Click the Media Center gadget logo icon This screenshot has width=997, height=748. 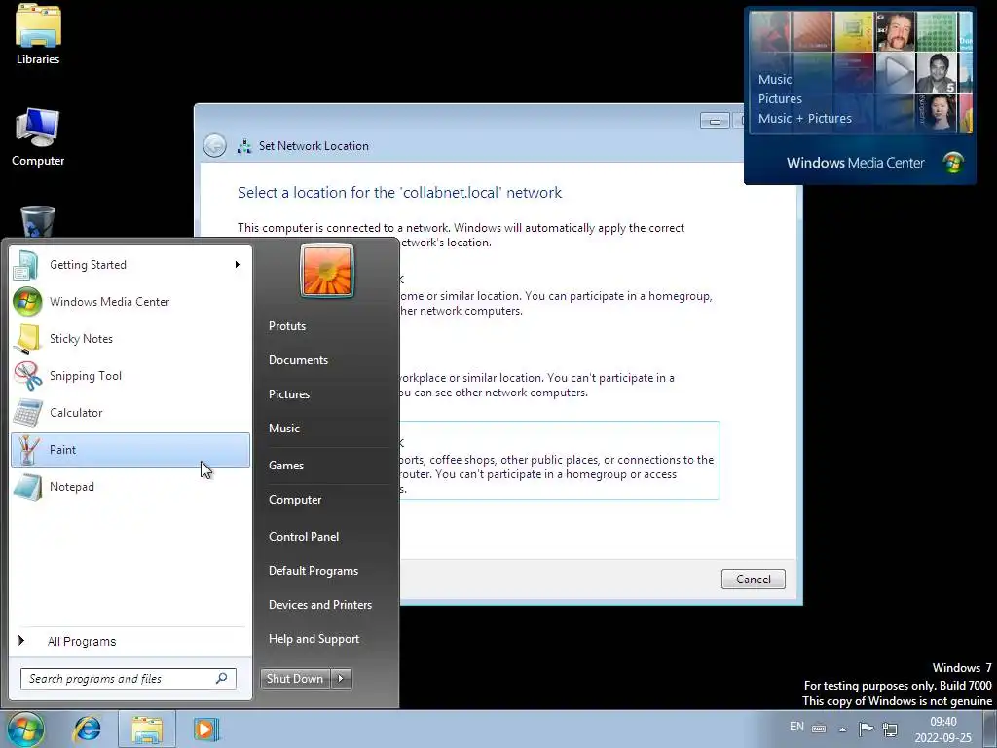(953, 163)
